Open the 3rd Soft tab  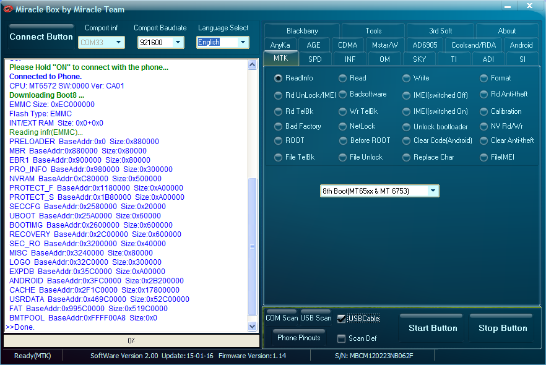coord(440,30)
